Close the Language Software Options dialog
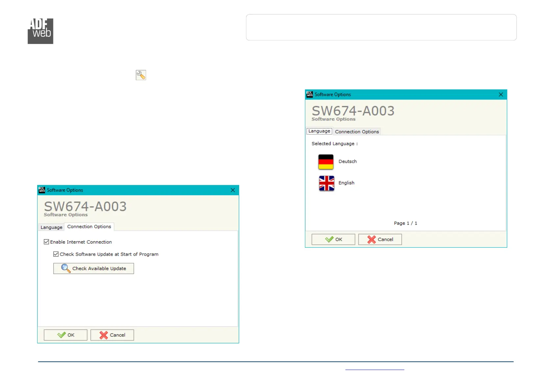The height and width of the screenshot is (391, 554). [x=501, y=95]
